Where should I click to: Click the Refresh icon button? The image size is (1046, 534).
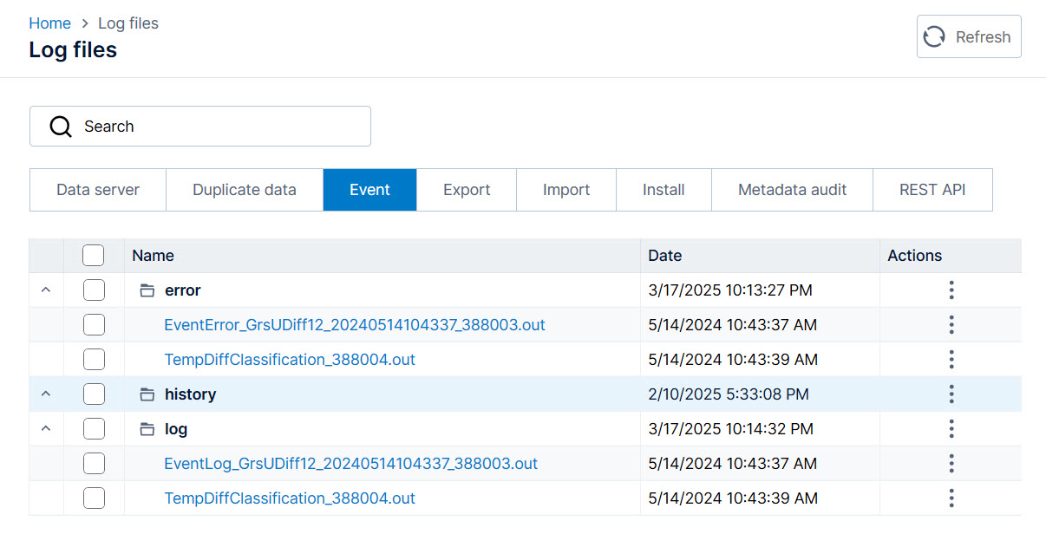pos(934,36)
